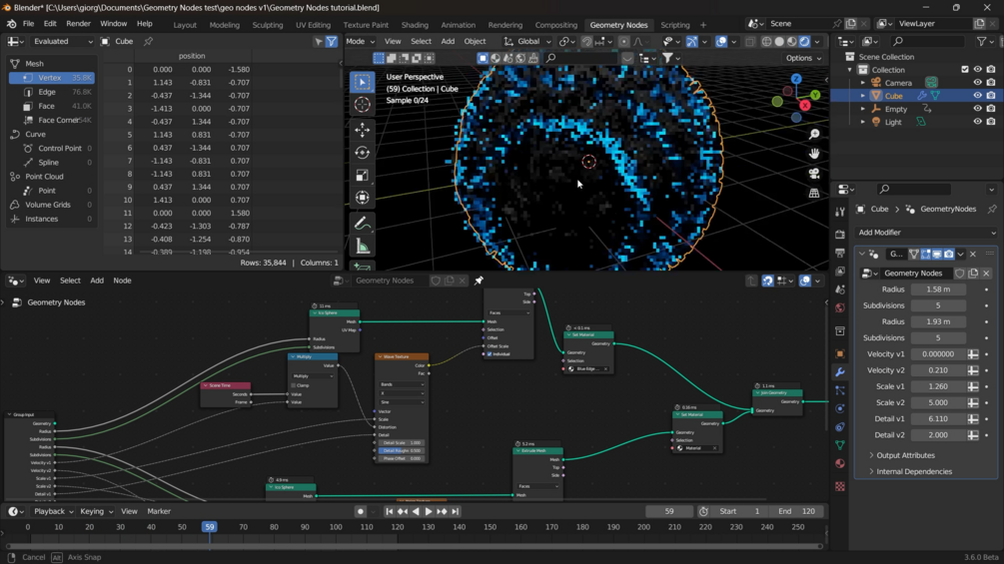Open the viewport Object menu
This screenshot has width=1004, height=564.
[475, 41]
